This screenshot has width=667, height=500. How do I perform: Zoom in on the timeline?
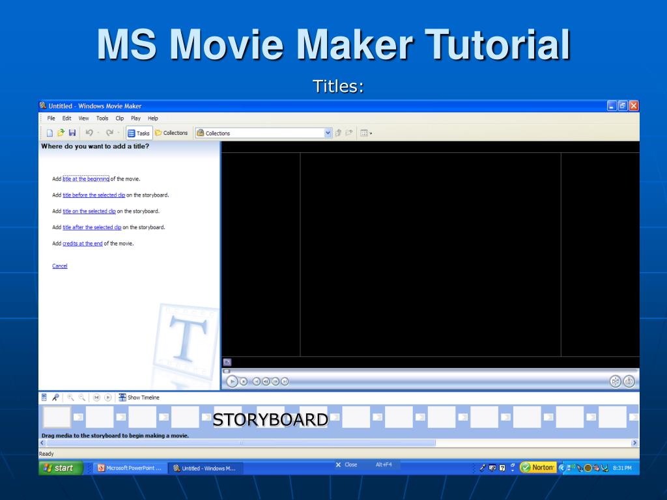pyautogui.click(x=70, y=398)
